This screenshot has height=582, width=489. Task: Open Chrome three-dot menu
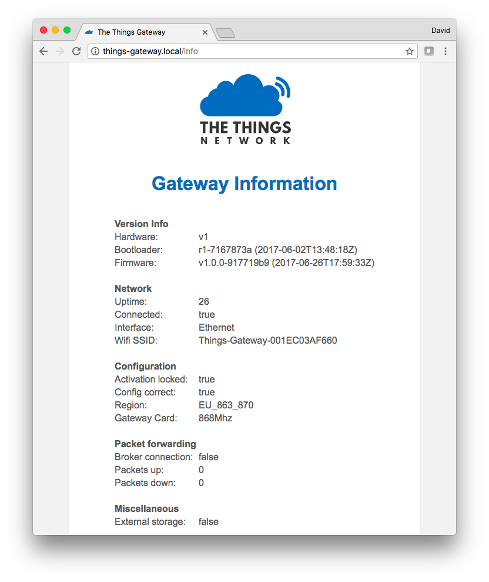coord(446,51)
